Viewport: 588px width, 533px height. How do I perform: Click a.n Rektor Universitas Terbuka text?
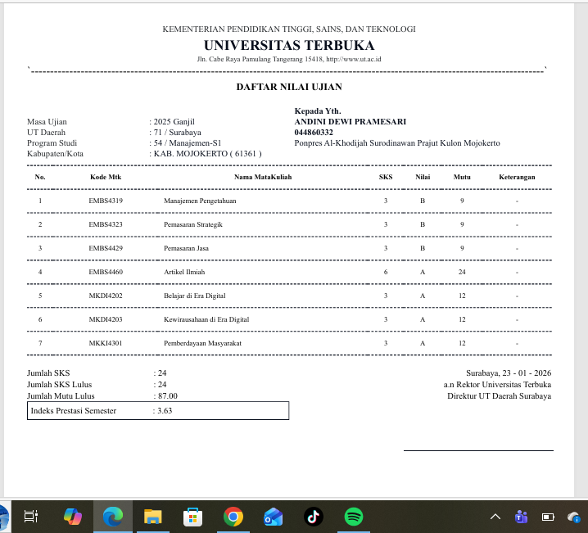click(x=497, y=384)
